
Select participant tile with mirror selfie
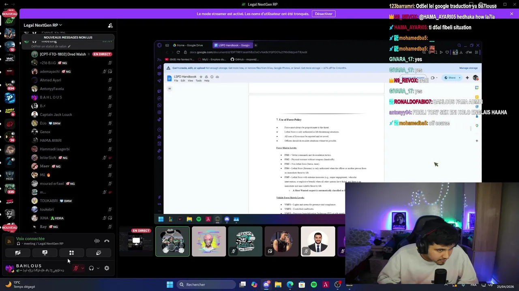click(x=281, y=241)
